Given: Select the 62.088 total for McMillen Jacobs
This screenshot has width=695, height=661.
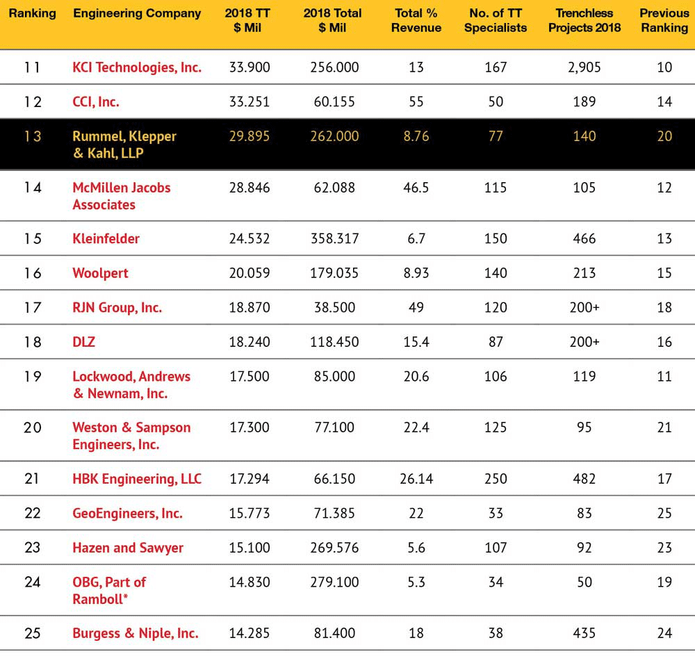Looking at the screenshot, I should click(335, 188).
